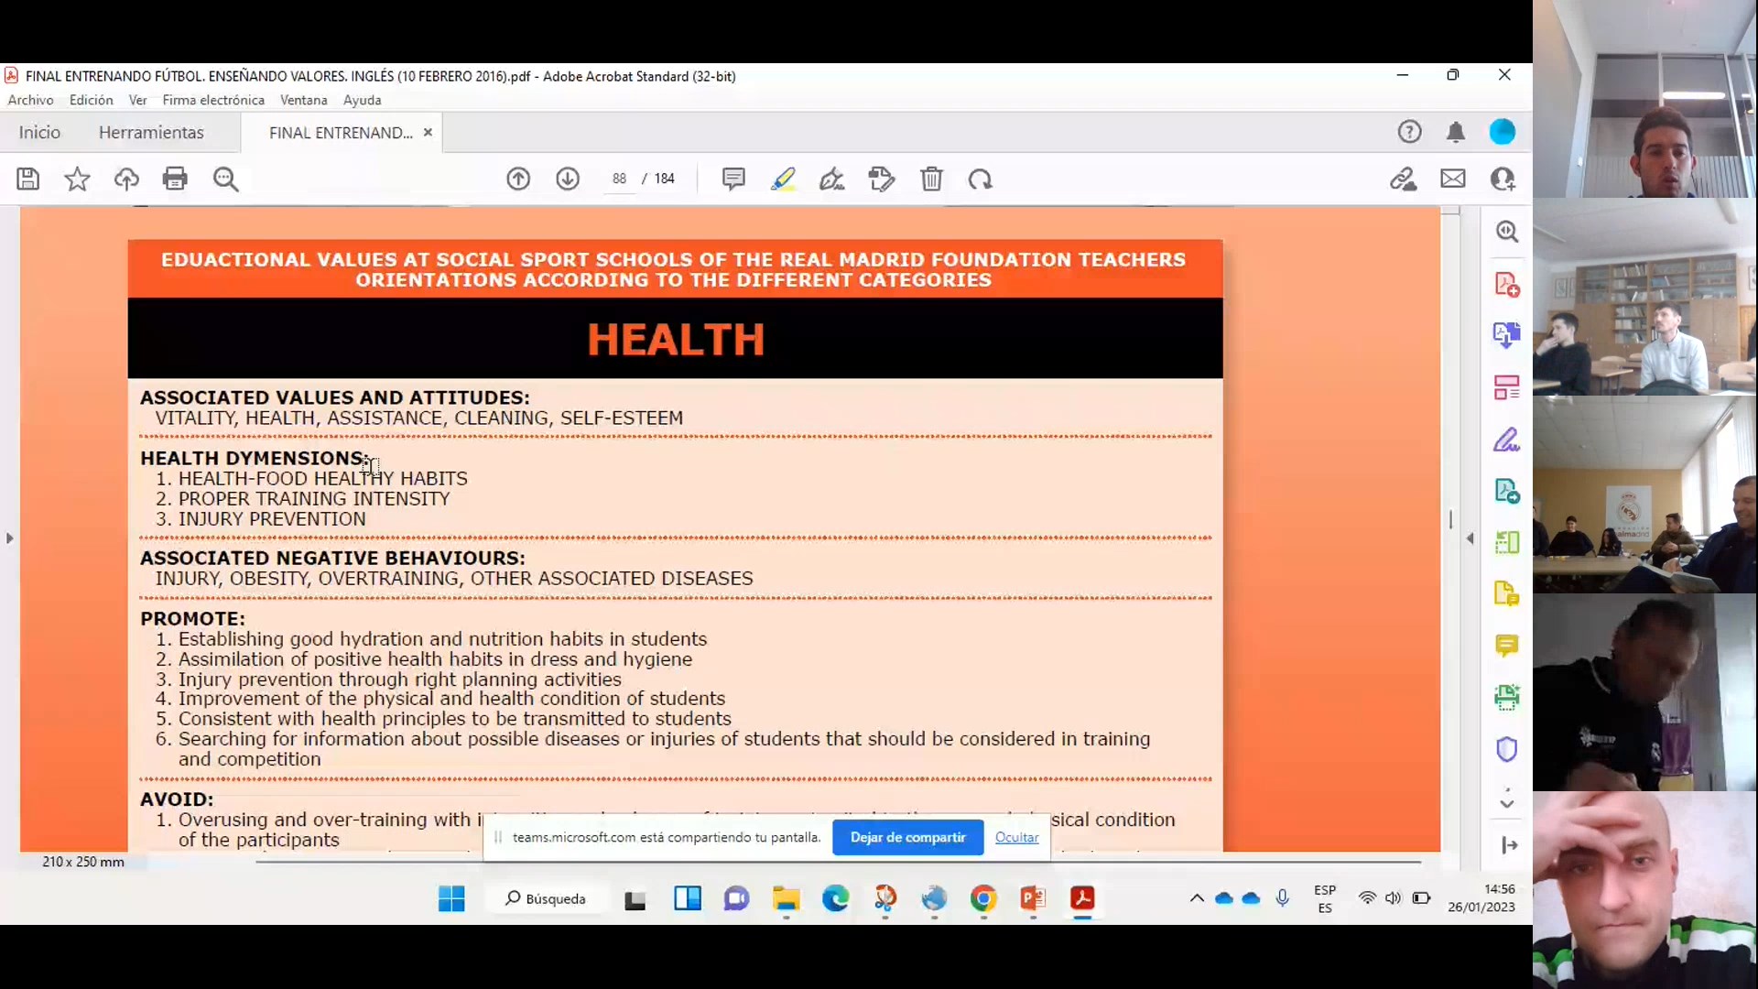Upload the document to the cloud
Image resolution: width=1758 pixels, height=989 pixels.
[x=126, y=179]
